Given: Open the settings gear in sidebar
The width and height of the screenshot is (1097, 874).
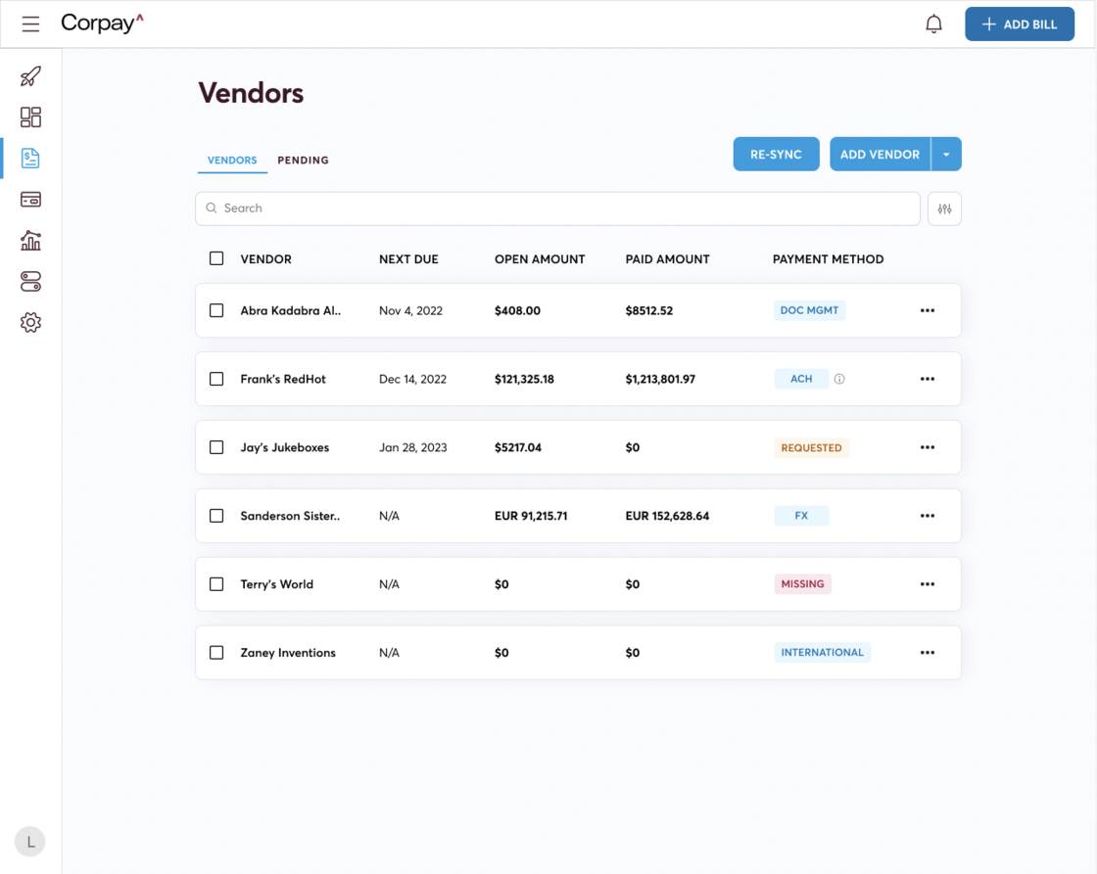Looking at the screenshot, I should pyautogui.click(x=30, y=323).
